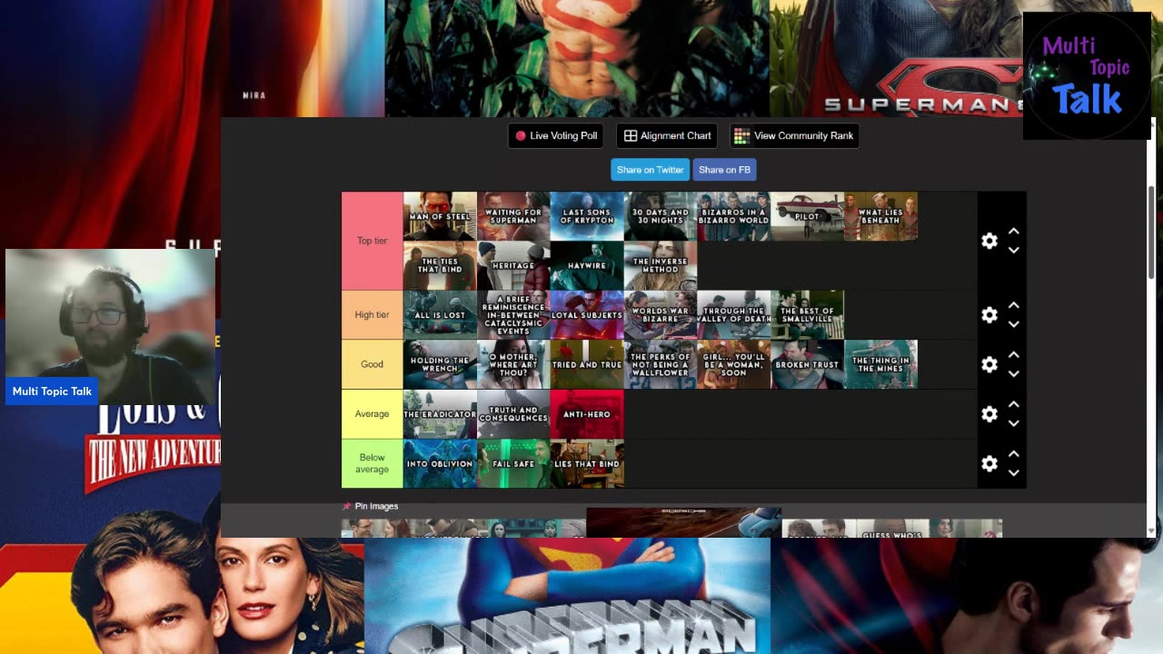This screenshot has height=654, width=1163.
Task: Select the Loyal Subjekts tile
Action: pyautogui.click(x=587, y=315)
